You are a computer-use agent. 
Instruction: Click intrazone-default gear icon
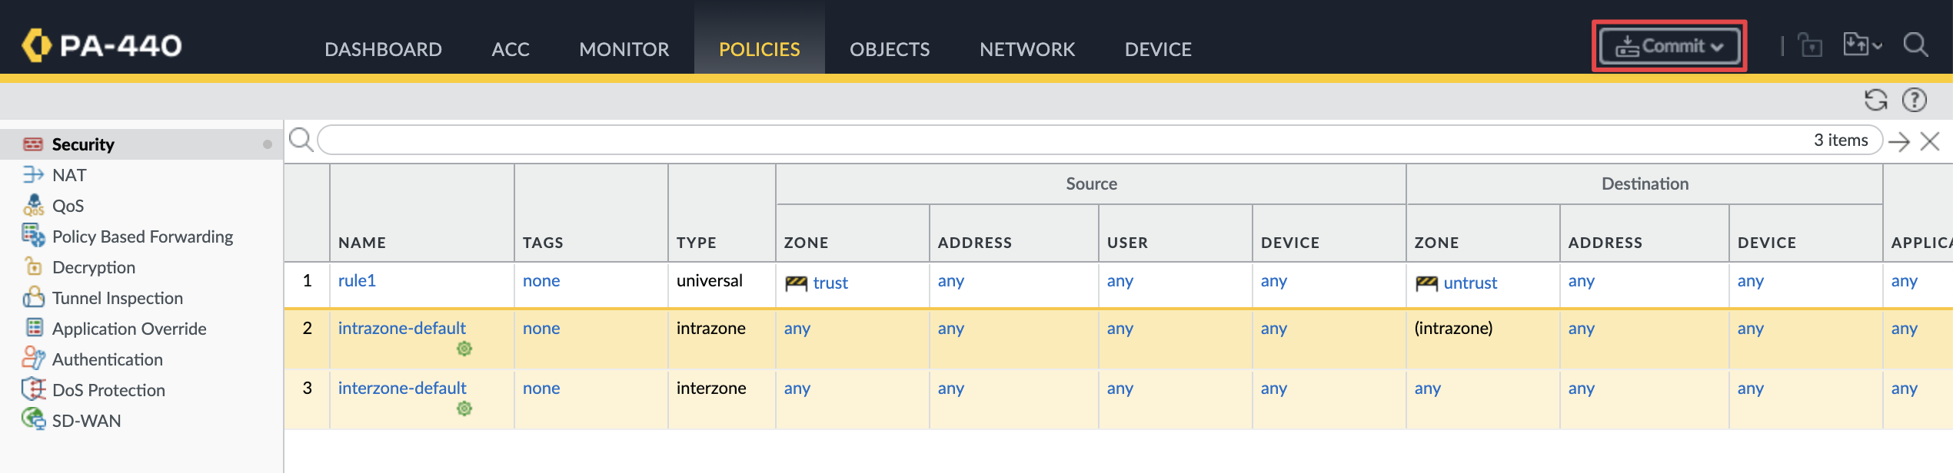tap(464, 349)
